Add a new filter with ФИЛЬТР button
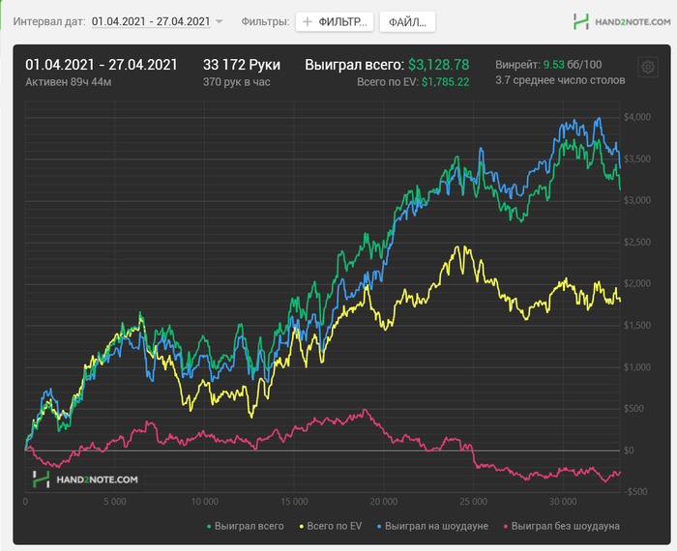This screenshot has height=551, width=677. [335, 22]
